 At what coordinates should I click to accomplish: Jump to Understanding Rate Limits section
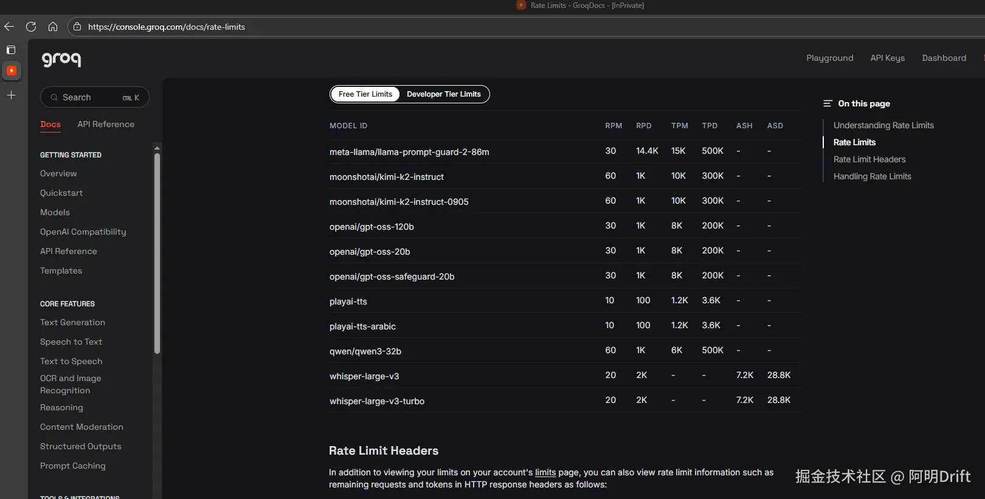point(883,125)
